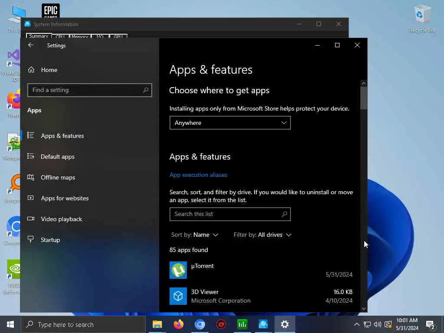Click the magnifier in Find a setting
This screenshot has width=444, height=333.
(x=146, y=90)
